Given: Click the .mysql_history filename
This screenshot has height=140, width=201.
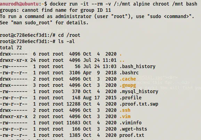Looking at the screenshot, I should [139, 92].
